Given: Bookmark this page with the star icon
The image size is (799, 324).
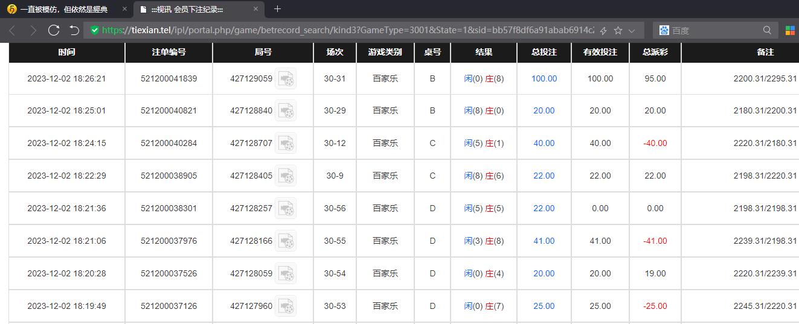Looking at the screenshot, I should click(x=618, y=30).
